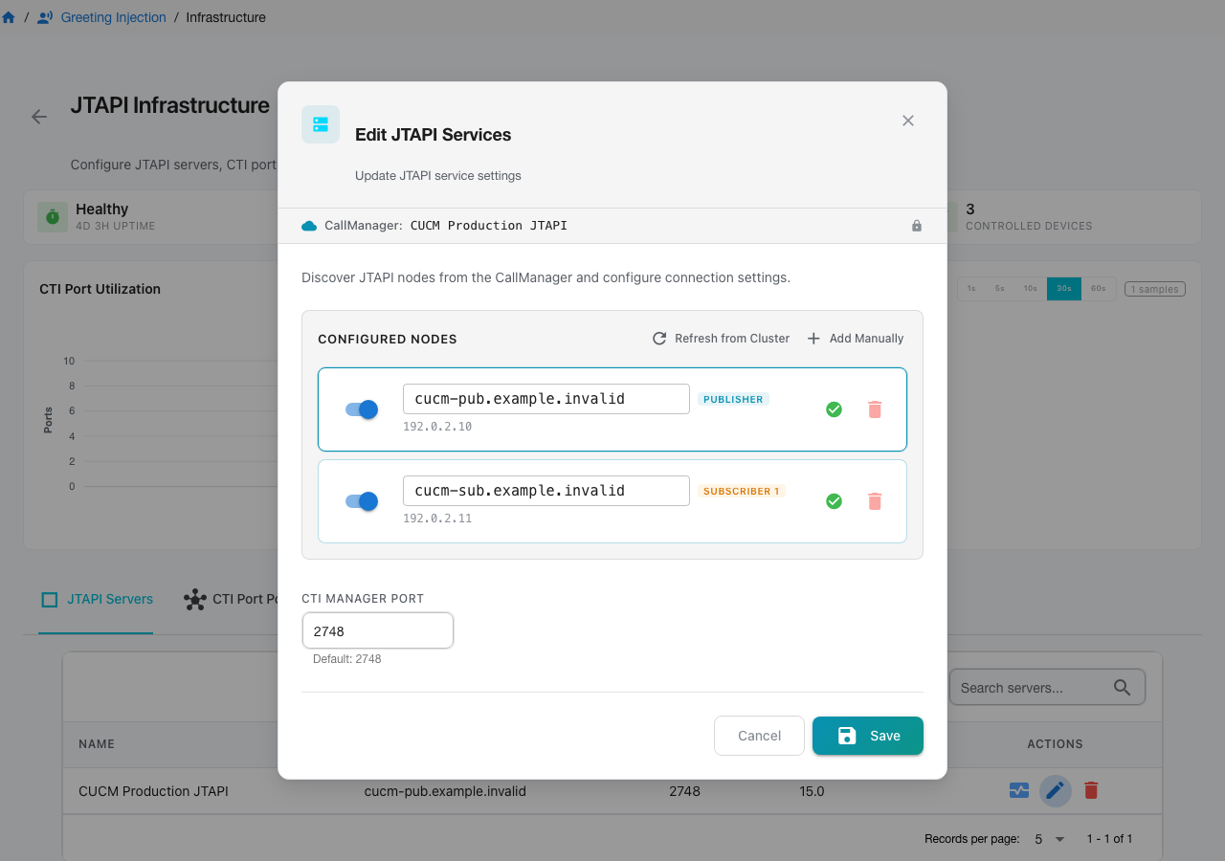Click the 192.0.2.11 IP address text
The width and height of the screenshot is (1225, 861).
[437, 519]
